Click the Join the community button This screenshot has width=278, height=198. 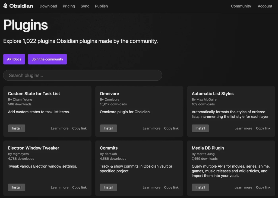point(47,59)
